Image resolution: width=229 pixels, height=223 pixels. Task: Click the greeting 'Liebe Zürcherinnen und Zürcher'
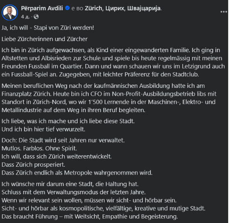(x=45, y=39)
